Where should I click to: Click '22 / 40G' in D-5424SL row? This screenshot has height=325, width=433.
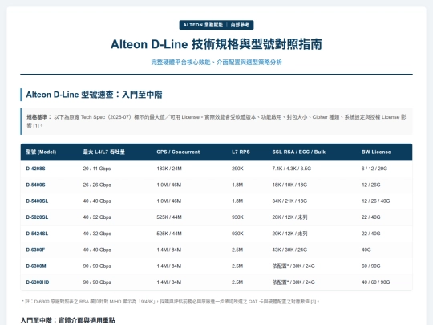click(x=371, y=234)
